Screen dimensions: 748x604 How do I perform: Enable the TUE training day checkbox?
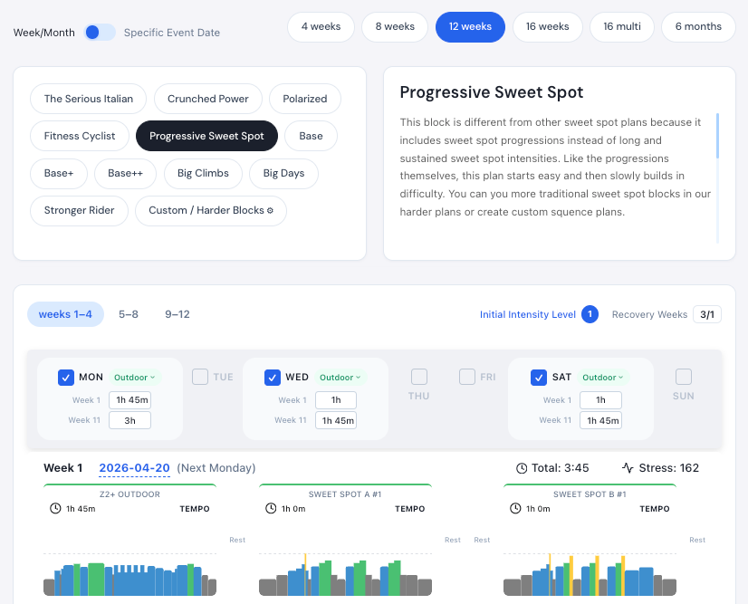tap(200, 377)
